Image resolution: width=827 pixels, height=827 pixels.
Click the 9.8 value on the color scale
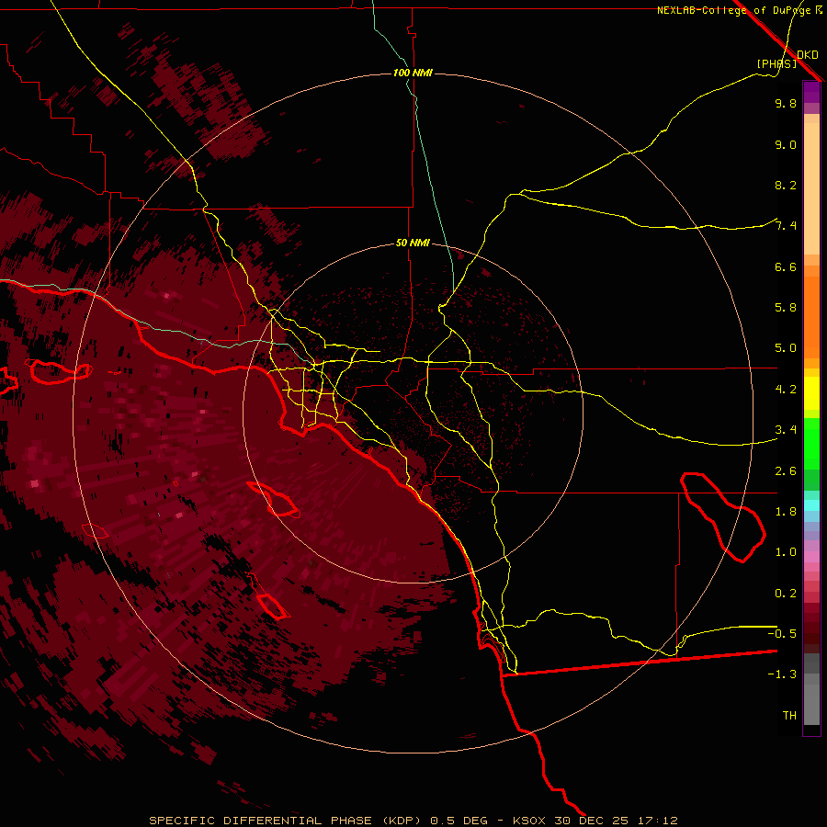click(786, 103)
